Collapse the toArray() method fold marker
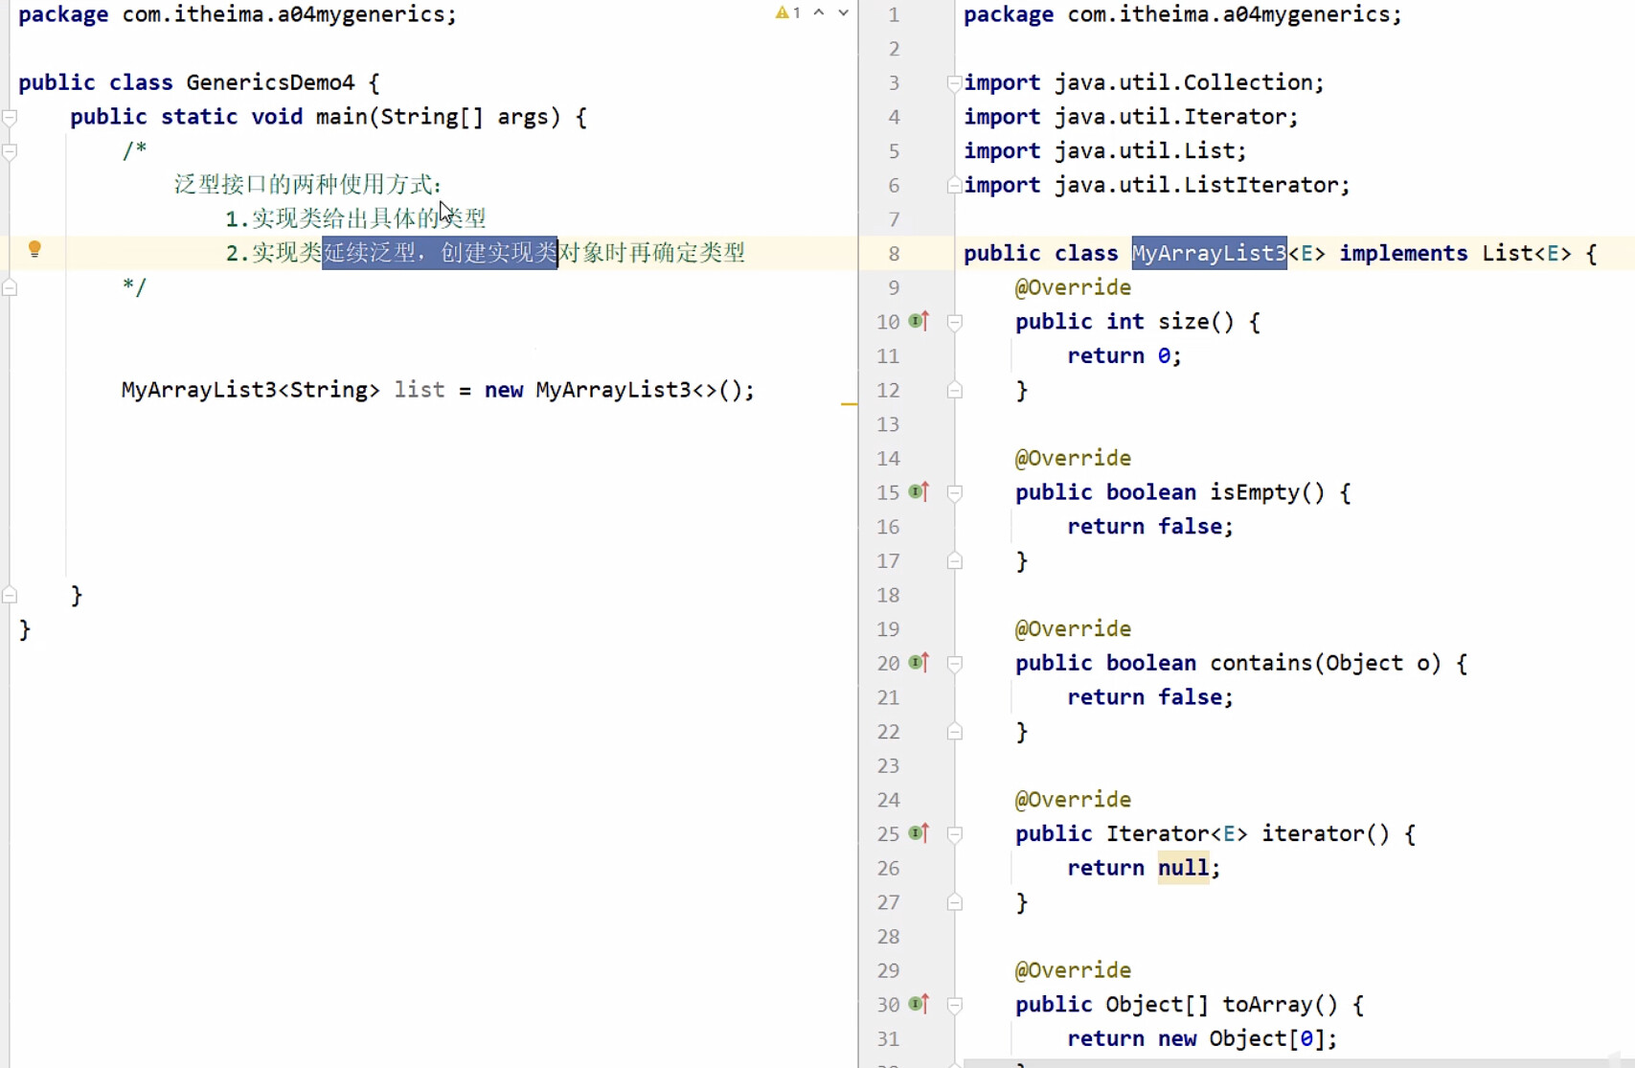Screen dimensions: 1635x1068 pyautogui.click(x=954, y=1006)
